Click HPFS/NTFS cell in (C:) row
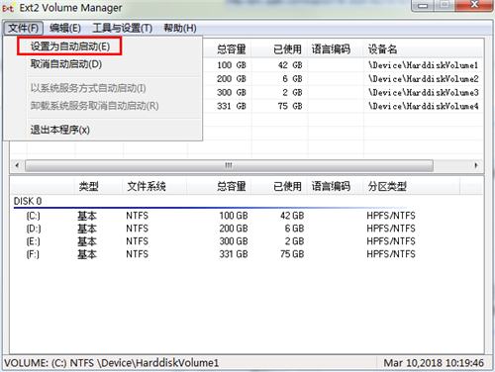Screen dimensions: 495x372 coord(391,216)
